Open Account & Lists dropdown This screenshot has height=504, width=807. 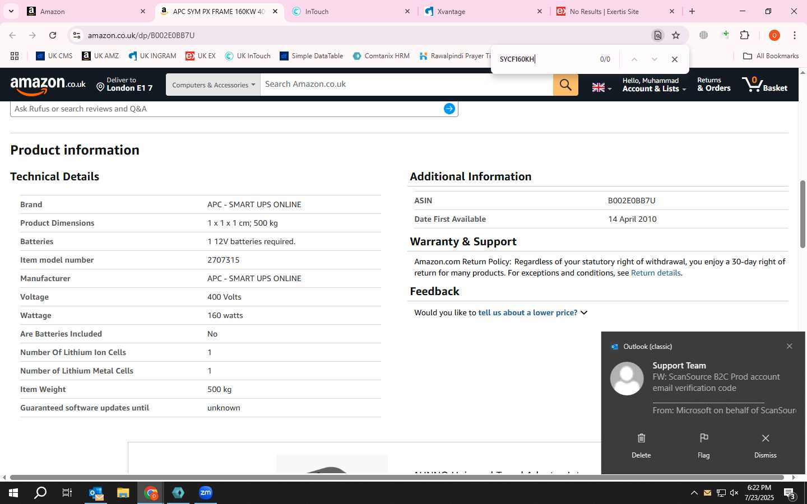(x=653, y=85)
